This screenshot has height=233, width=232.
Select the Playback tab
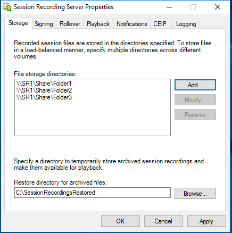coord(98,24)
